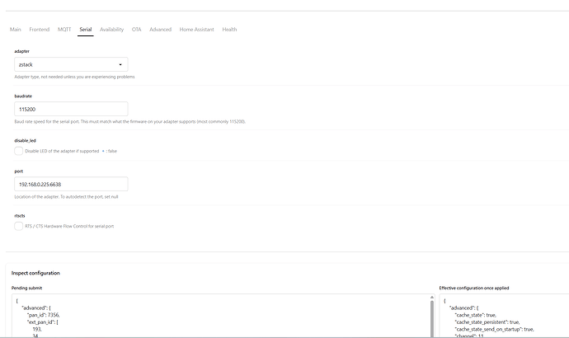
Task: Click the baudrate input field
Action: (71, 109)
